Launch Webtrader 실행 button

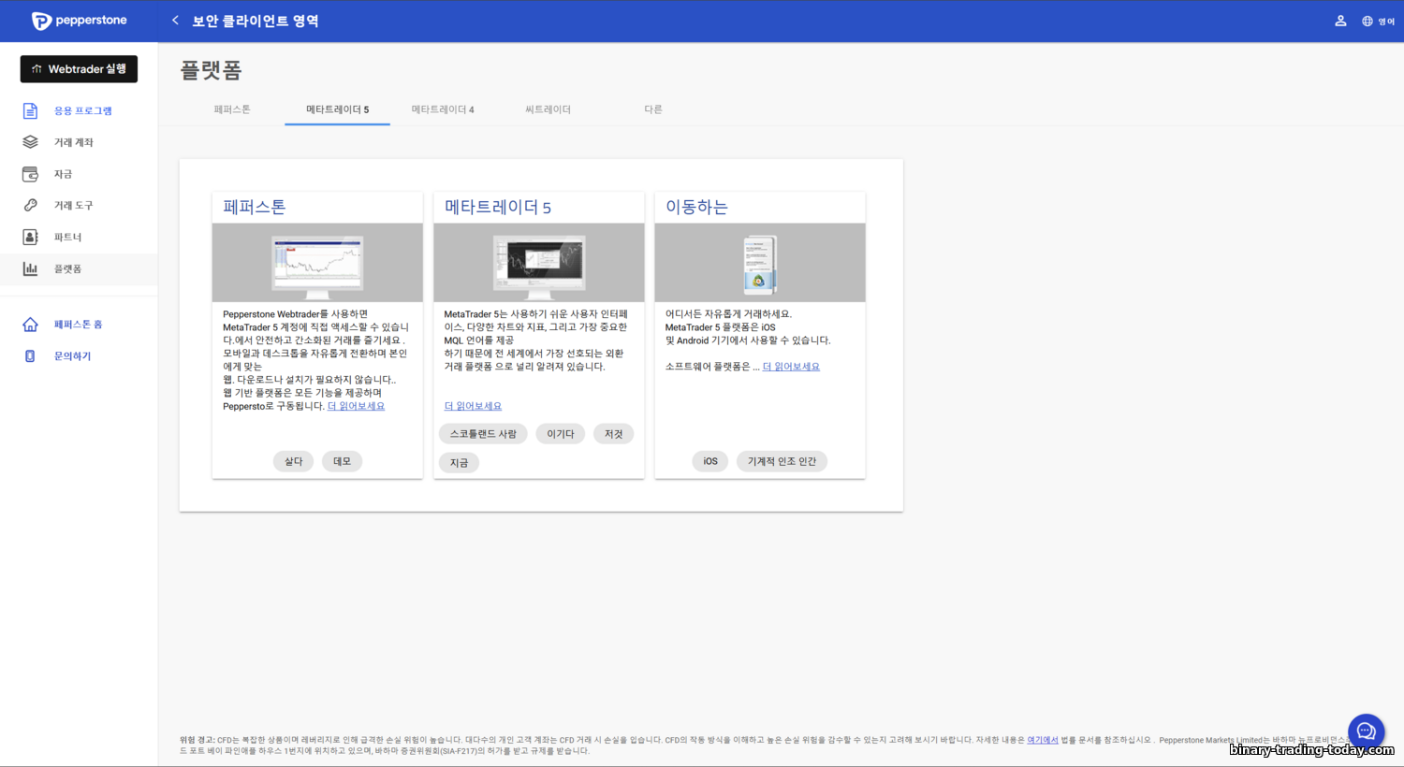tap(79, 69)
